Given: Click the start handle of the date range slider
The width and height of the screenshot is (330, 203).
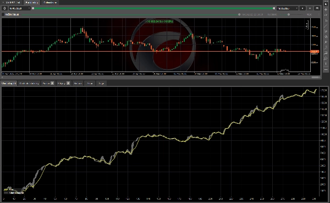Looking at the screenshot, I should (x=33, y=8).
